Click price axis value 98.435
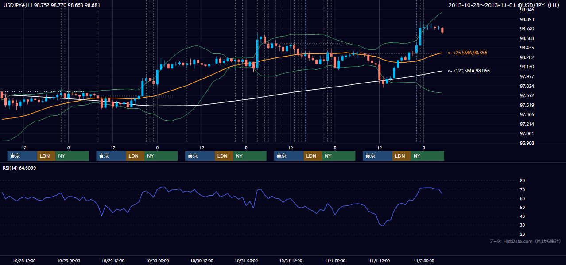 [x=528, y=48]
